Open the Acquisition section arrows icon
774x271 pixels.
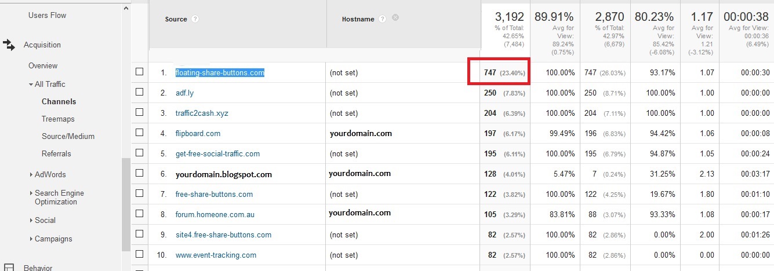(9, 45)
